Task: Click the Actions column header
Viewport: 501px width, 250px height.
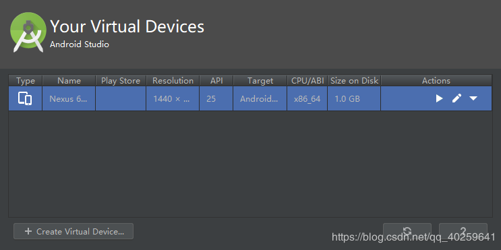Action: click(436, 80)
